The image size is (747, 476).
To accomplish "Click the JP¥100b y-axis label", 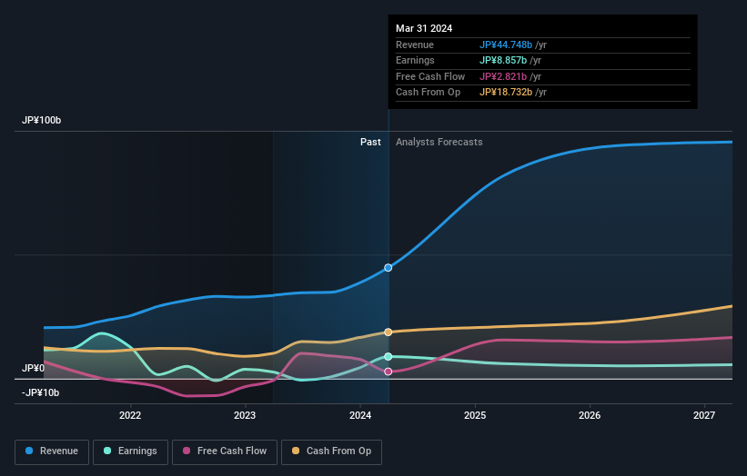I will point(42,120).
